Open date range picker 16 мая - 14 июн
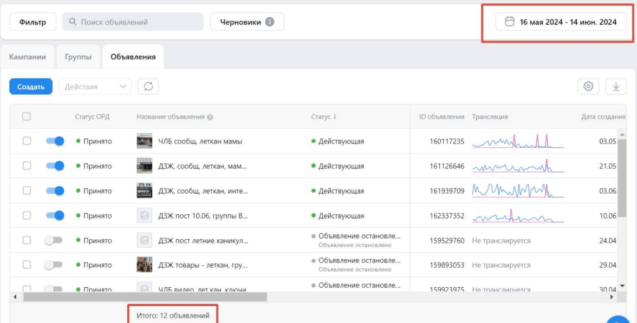The width and height of the screenshot is (637, 323). click(561, 22)
